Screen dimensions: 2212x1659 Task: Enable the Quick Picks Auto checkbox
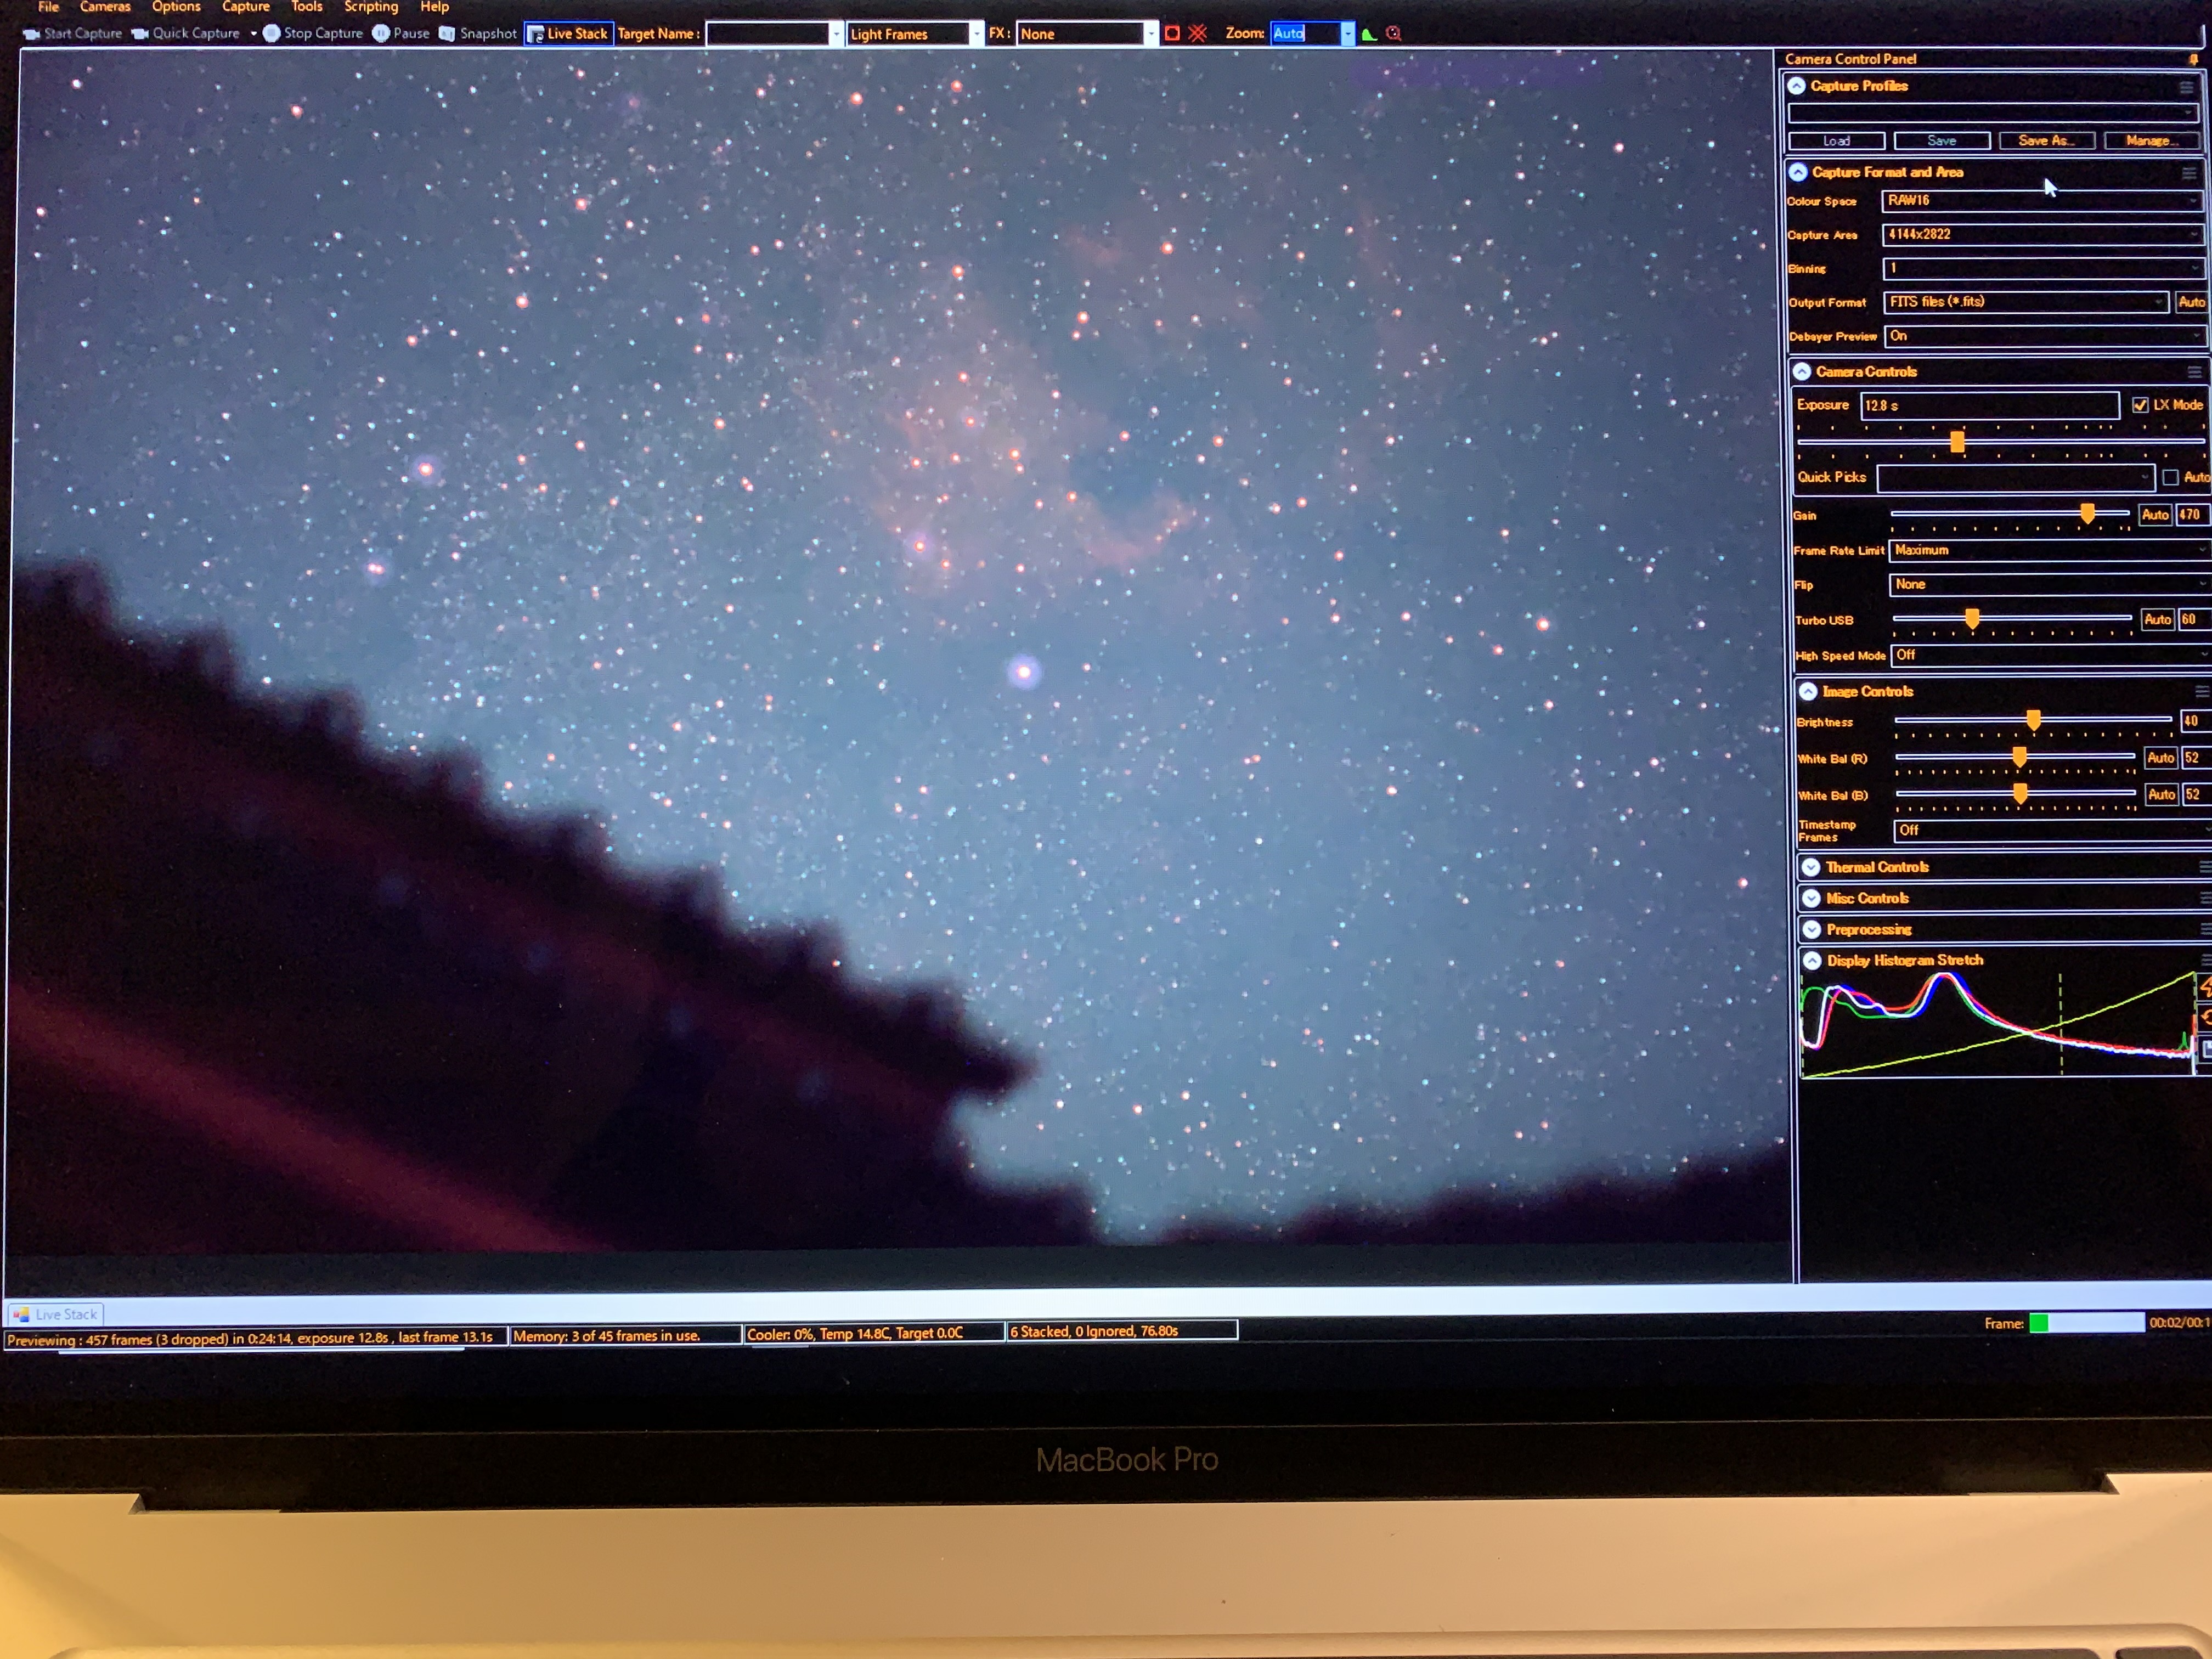2170,478
